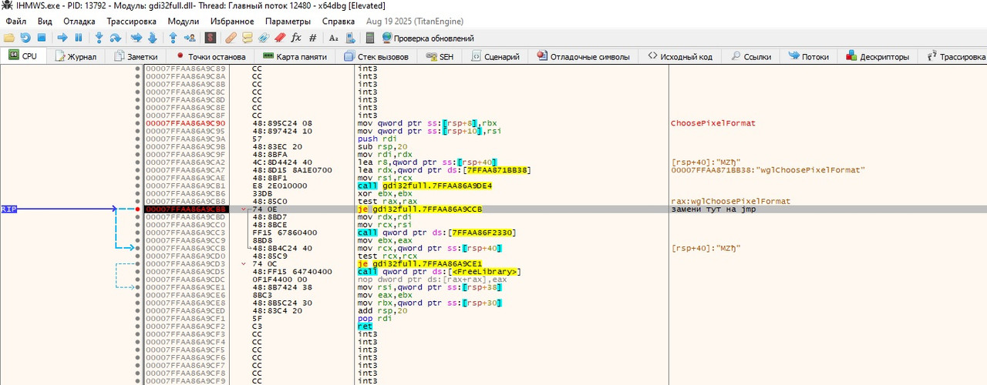Image resolution: width=987 pixels, height=385 pixels.
Task: Click the Trace Into icon
Action: 136,38
